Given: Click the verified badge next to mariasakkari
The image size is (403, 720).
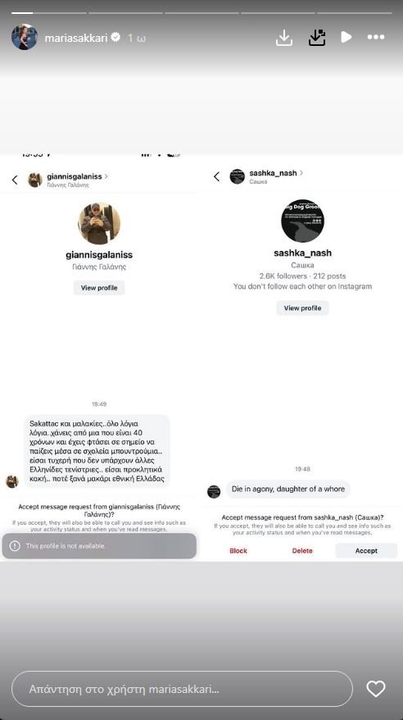Looking at the screenshot, I should [116, 37].
